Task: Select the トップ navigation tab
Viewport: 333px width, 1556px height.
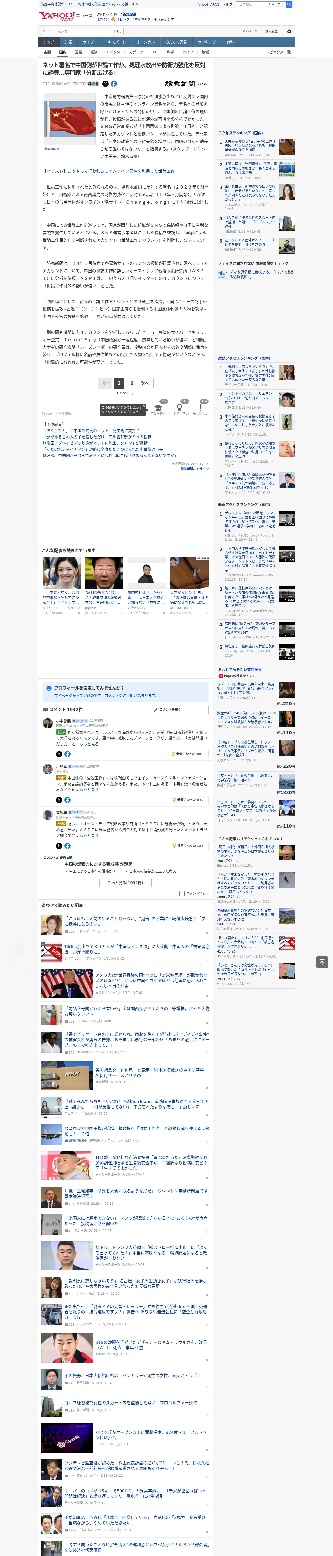Action: (x=49, y=42)
